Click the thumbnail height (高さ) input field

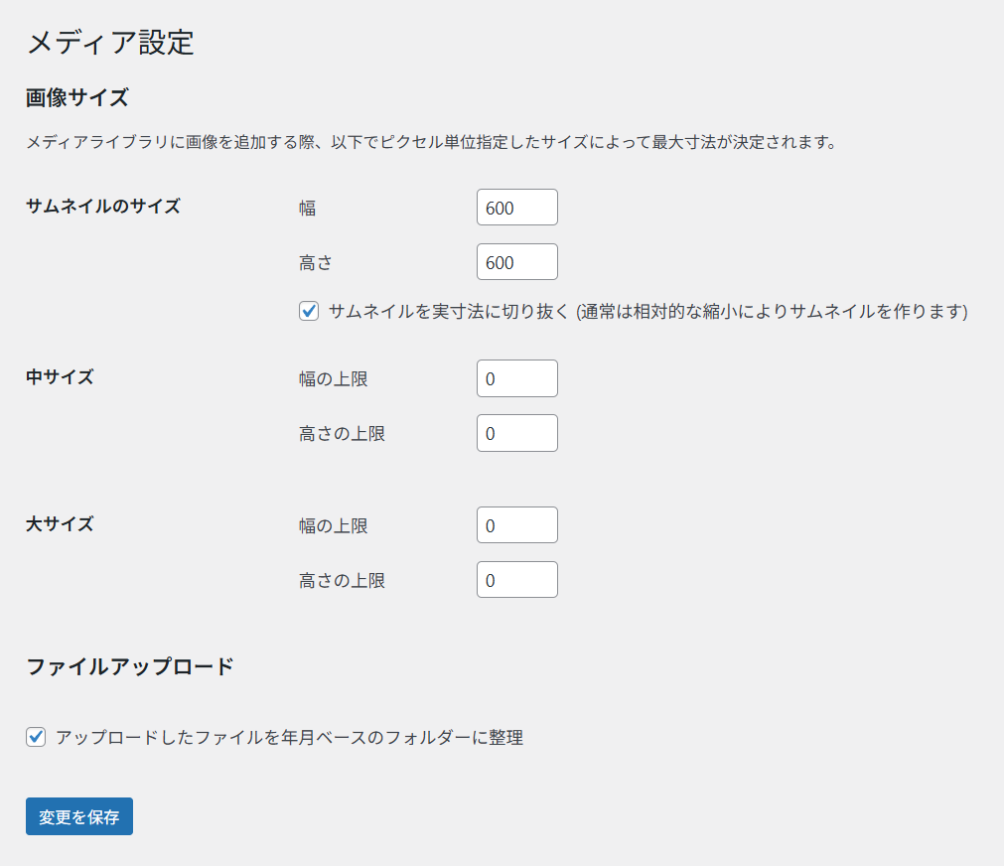[516, 262]
